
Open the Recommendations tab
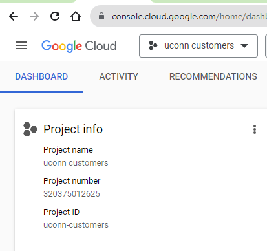213,76
